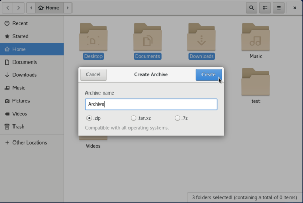Image resolution: width=303 pixels, height=203 pixels.
Task: Select the test folder icon
Action: click(255, 82)
